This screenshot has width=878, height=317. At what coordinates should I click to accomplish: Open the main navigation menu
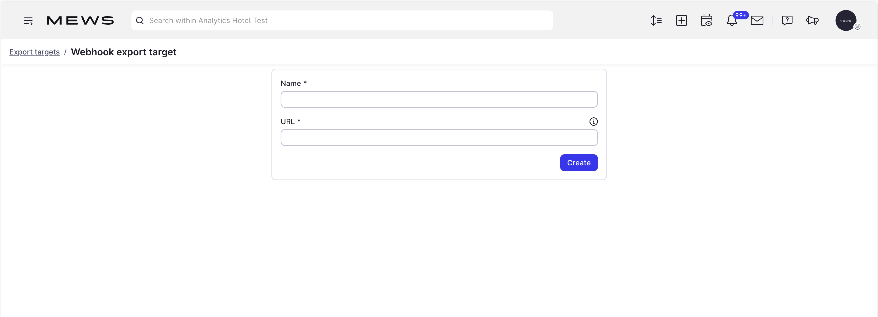28,20
